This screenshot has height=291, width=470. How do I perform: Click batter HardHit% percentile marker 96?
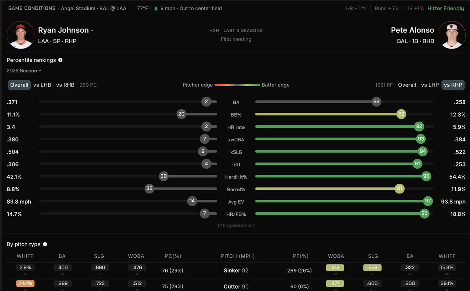[x=426, y=176]
